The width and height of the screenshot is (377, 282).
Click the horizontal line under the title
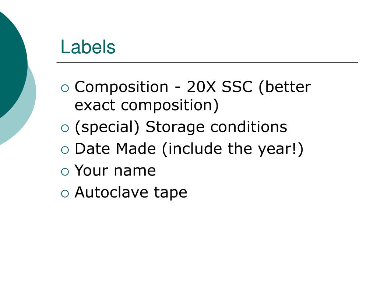tap(207, 62)
